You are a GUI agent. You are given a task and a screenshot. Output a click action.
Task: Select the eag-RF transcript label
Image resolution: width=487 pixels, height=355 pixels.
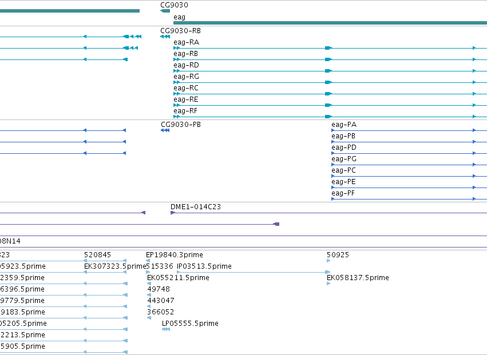point(185,111)
